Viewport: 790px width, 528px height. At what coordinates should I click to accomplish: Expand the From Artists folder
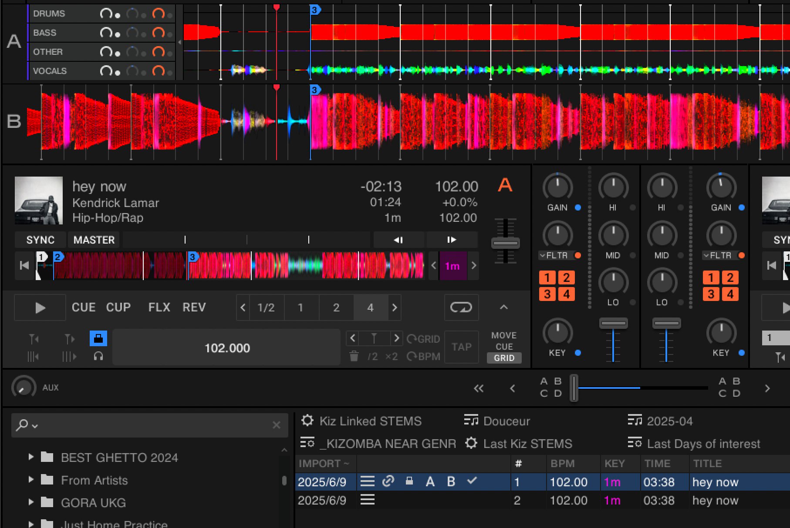(31, 479)
